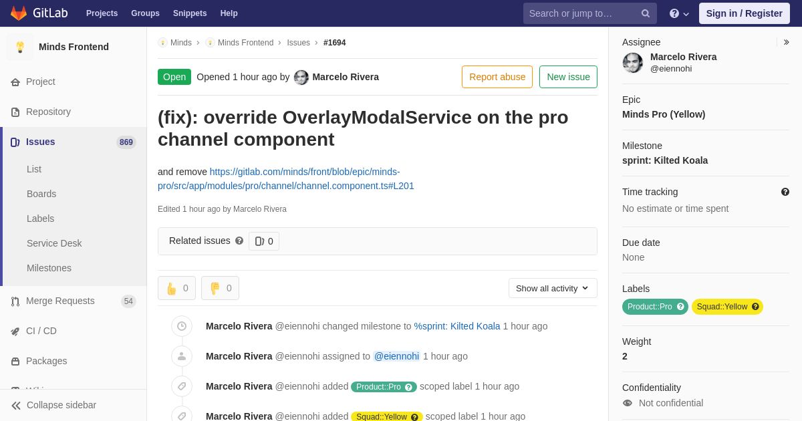The image size is (802, 421).
Task: Click @eiennohi mention in assigned activity
Action: (396, 356)
